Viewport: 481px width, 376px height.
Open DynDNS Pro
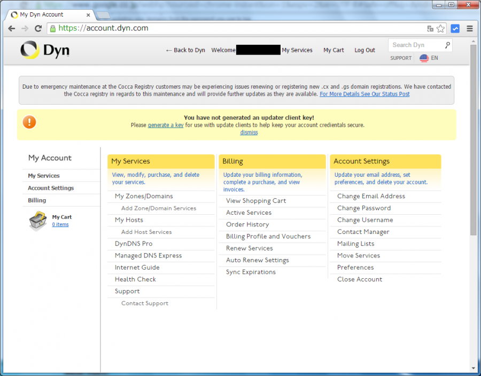pos(134,244)
